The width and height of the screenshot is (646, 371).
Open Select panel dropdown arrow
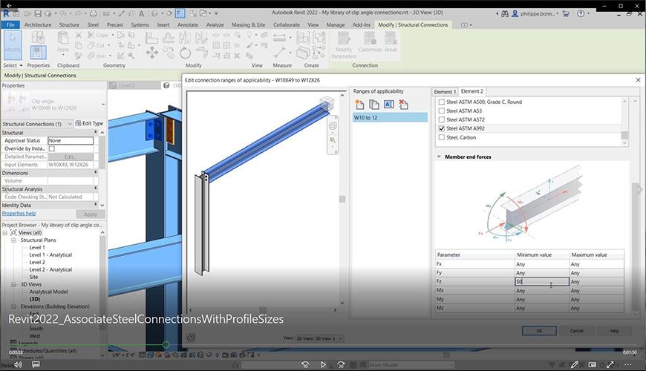[x=21, y=65]
